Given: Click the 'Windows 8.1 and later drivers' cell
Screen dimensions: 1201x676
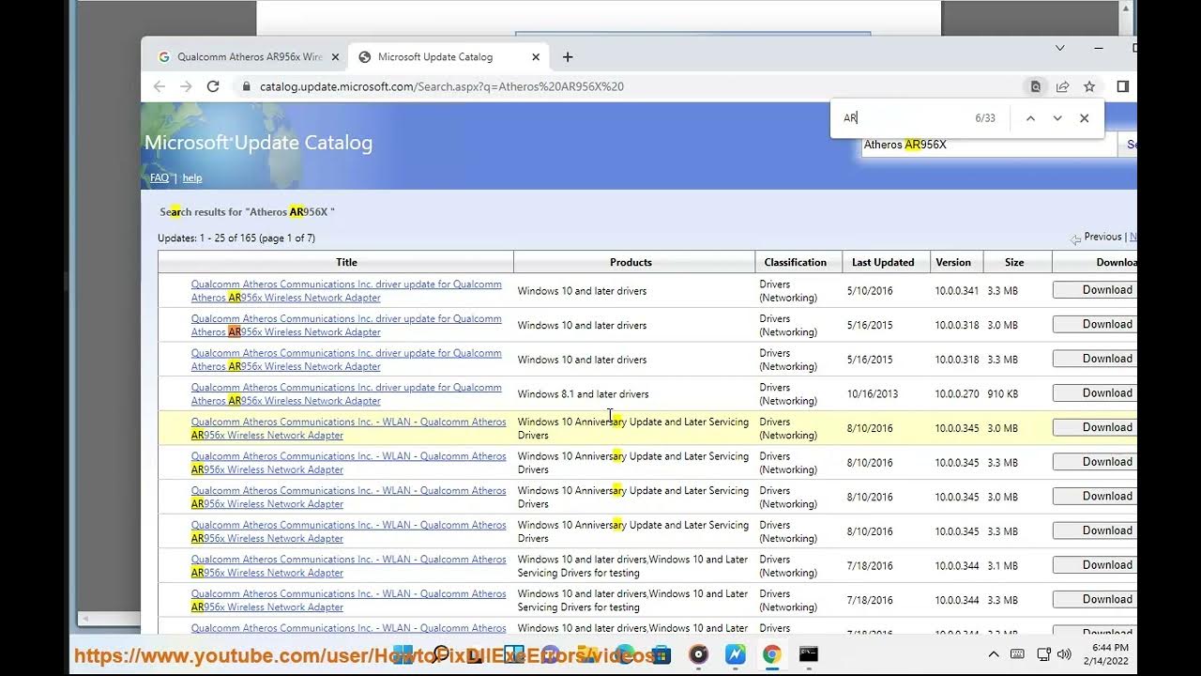Looking at the screenshot, I should [x=583, y=394].
